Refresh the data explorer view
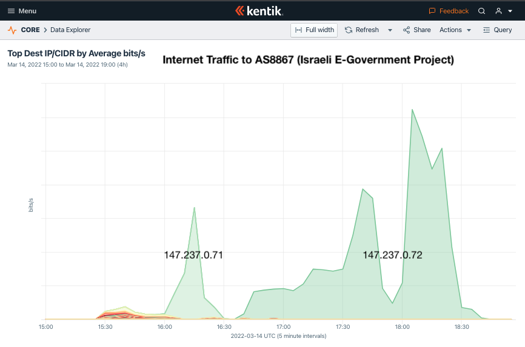Image resolution: width=525 pixels, height=347 pixels. pyautogui.click(x=367, y=30)
